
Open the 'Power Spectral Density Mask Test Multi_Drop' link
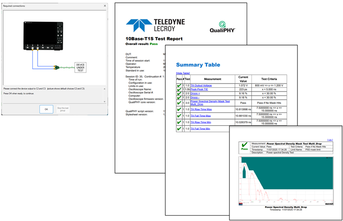[x=210, y=102]
